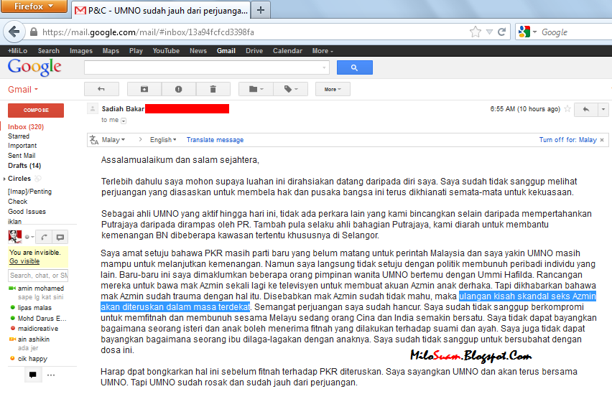Click the Google logo
The height and width of the screenshot is (394, 612).
[x=34, y=67]
